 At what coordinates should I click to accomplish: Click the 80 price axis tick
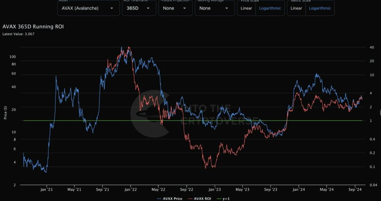tap(14, 64)
